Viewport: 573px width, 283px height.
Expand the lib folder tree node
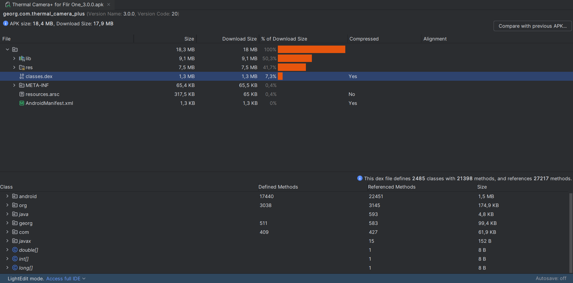point(14,58)
